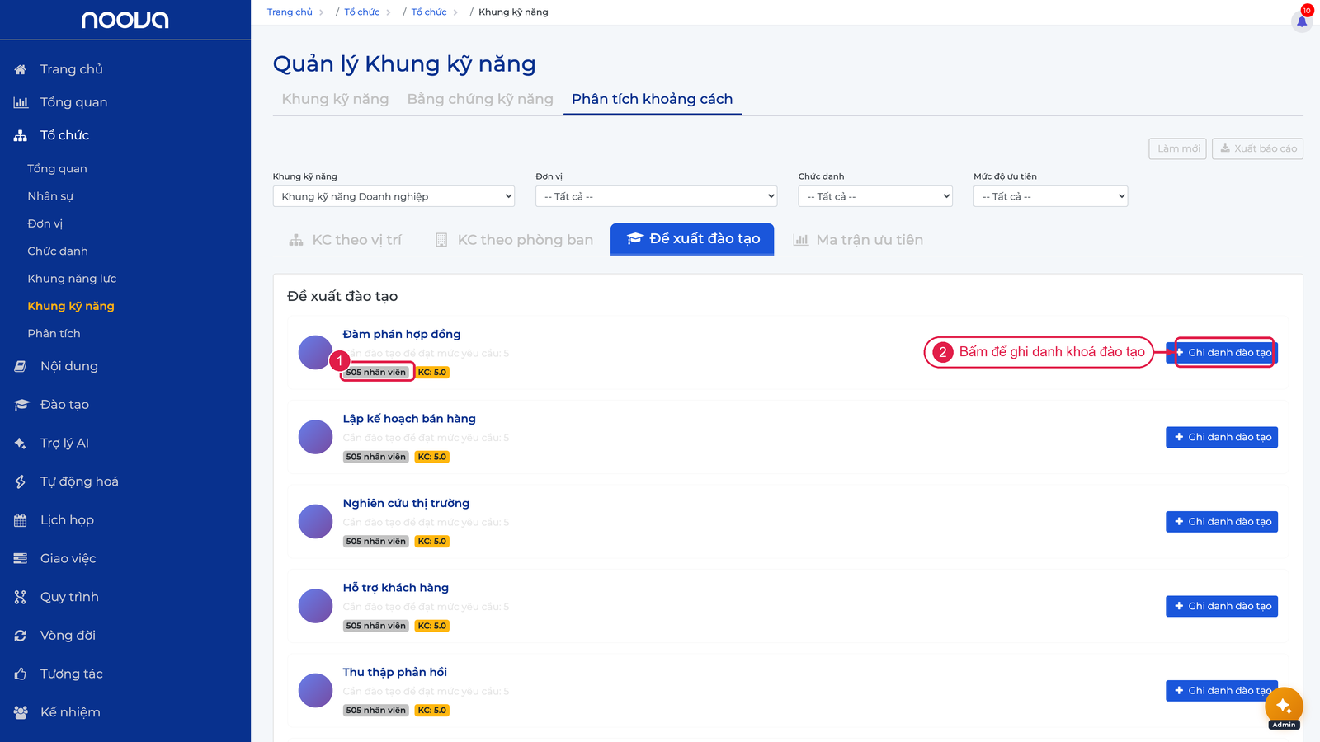Open Chức danh in sidebar submenu

click(x=58, y=251)
